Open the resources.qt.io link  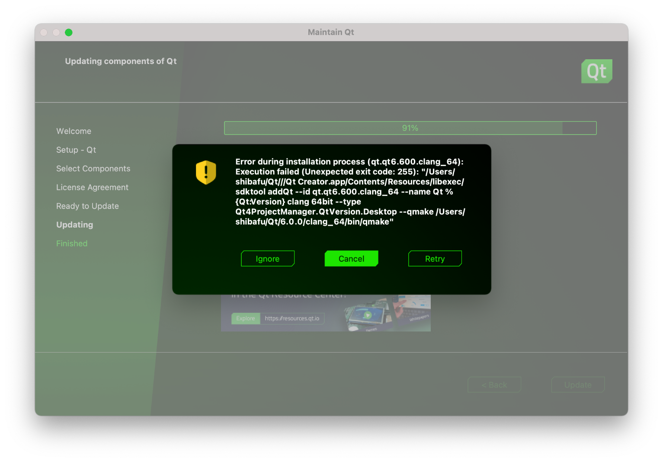coord(292,318)
